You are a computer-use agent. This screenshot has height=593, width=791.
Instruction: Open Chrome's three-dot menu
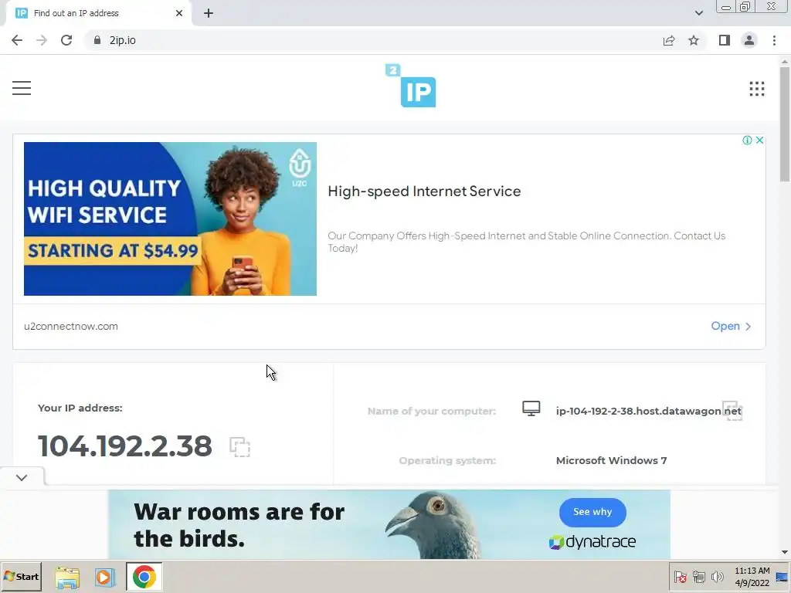click(774, 40)
